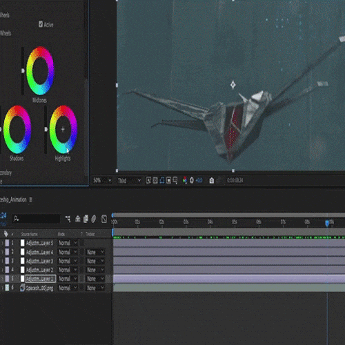The height and width of the screenshot is (345, 345).
Task: Open TrkMat dropdown for Adjustment Layer 2
Action: (x=95, y=270)
